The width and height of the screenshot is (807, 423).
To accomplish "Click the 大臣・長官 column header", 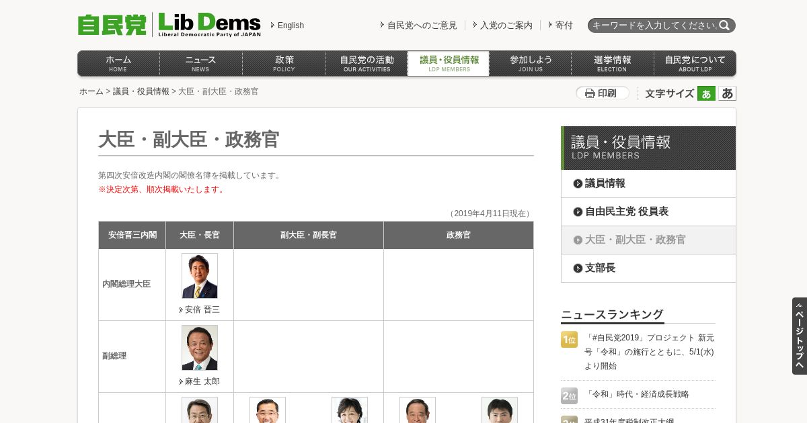I will click(200, 235).
